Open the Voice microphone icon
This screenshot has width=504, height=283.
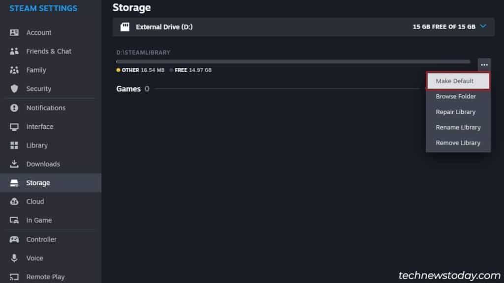pyautogui.click(x=14, y=258)
